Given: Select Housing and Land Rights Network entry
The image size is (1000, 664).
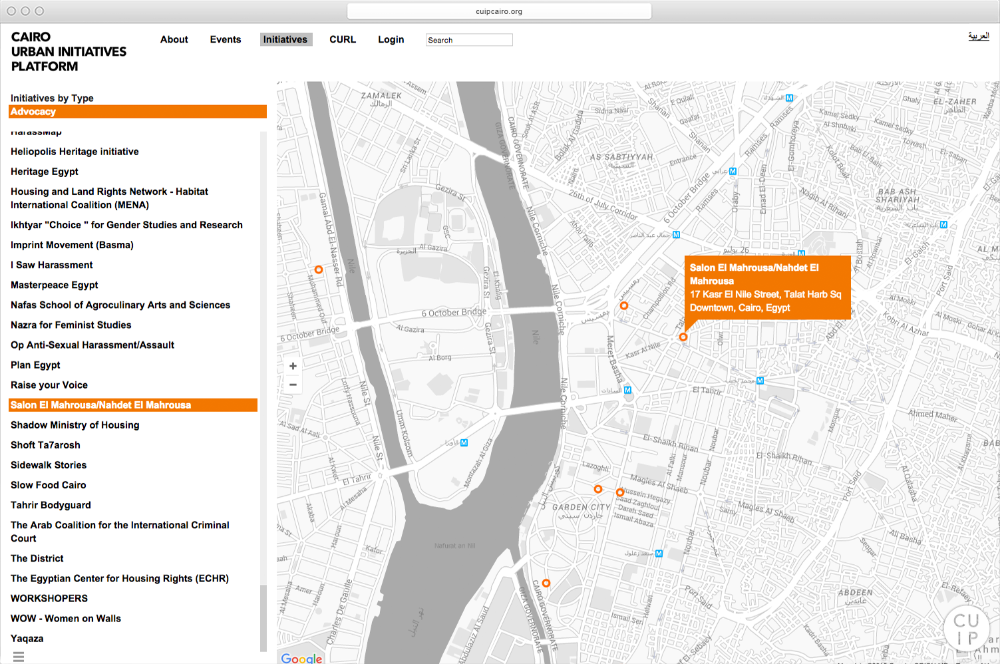Looking at the screenshot, I should point(109,198).
